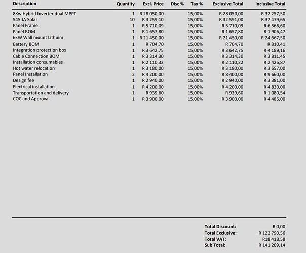306x253 pixels.
Task: Select inclusive total R 1 080,54
Action: click(x=275, y=93)
